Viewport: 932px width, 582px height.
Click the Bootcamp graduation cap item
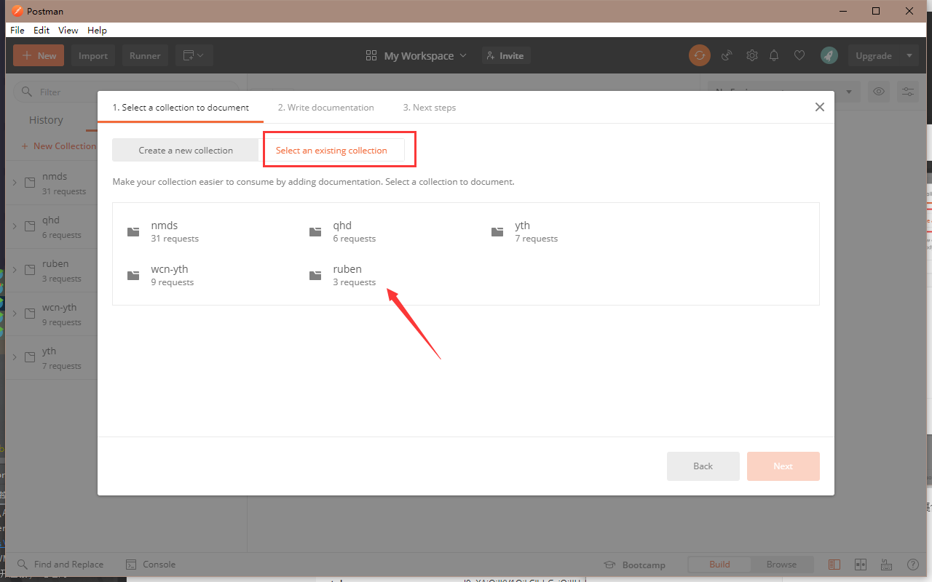(x=634, y=565)
